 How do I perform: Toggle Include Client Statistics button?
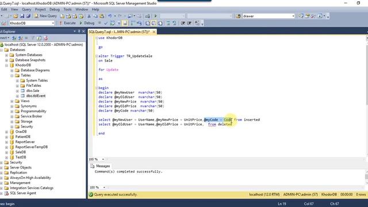(139, 23)
